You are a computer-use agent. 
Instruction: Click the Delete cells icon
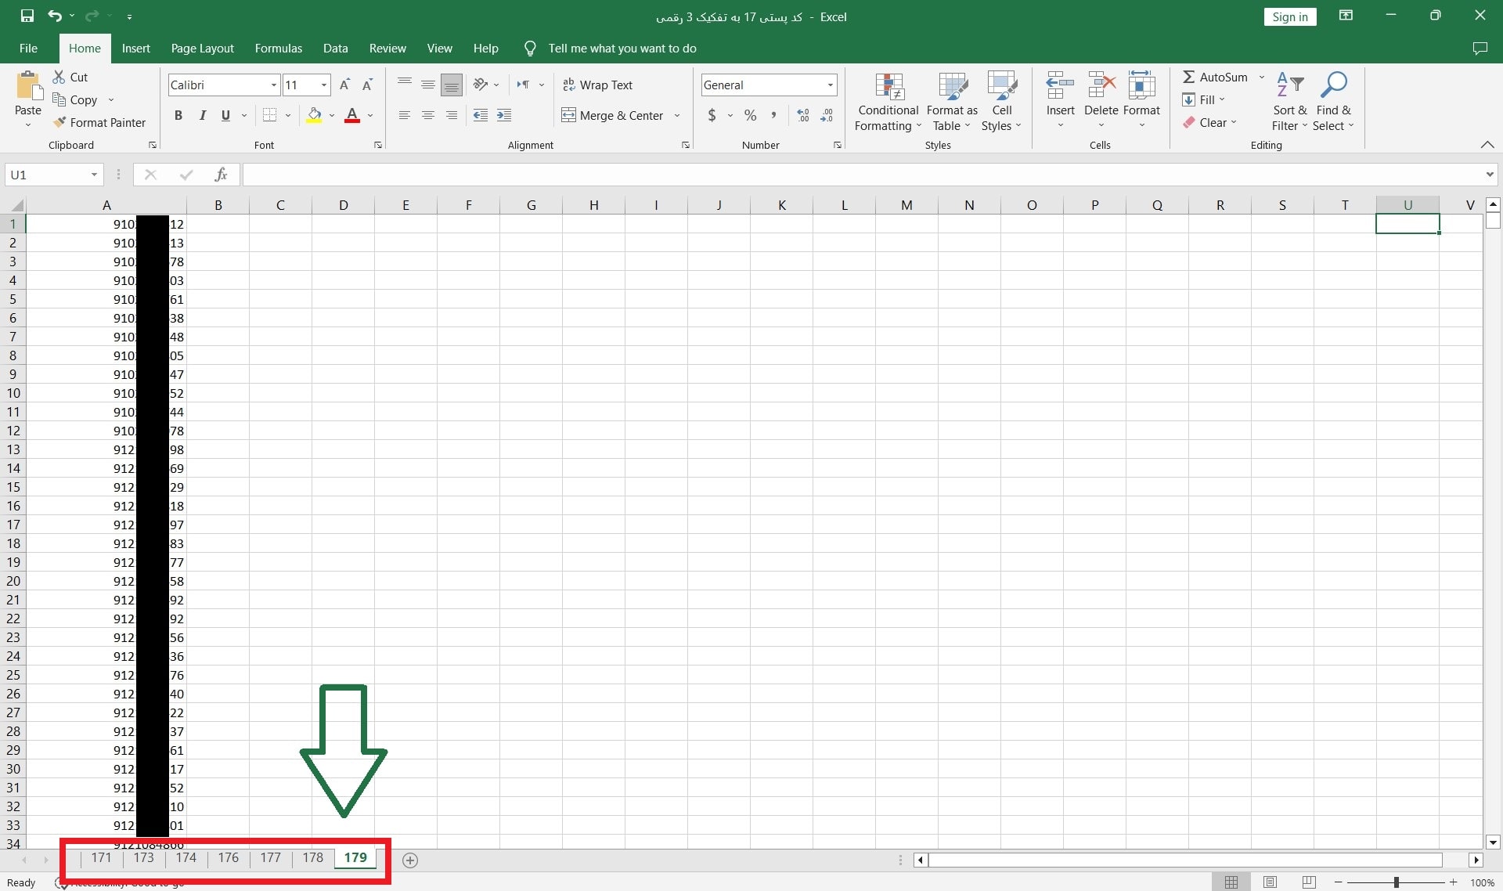[x=1101, y=85]
